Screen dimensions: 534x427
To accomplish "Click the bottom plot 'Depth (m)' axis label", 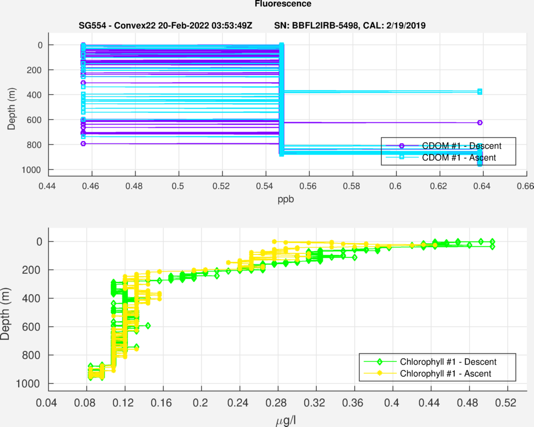I will coord(5,314).
